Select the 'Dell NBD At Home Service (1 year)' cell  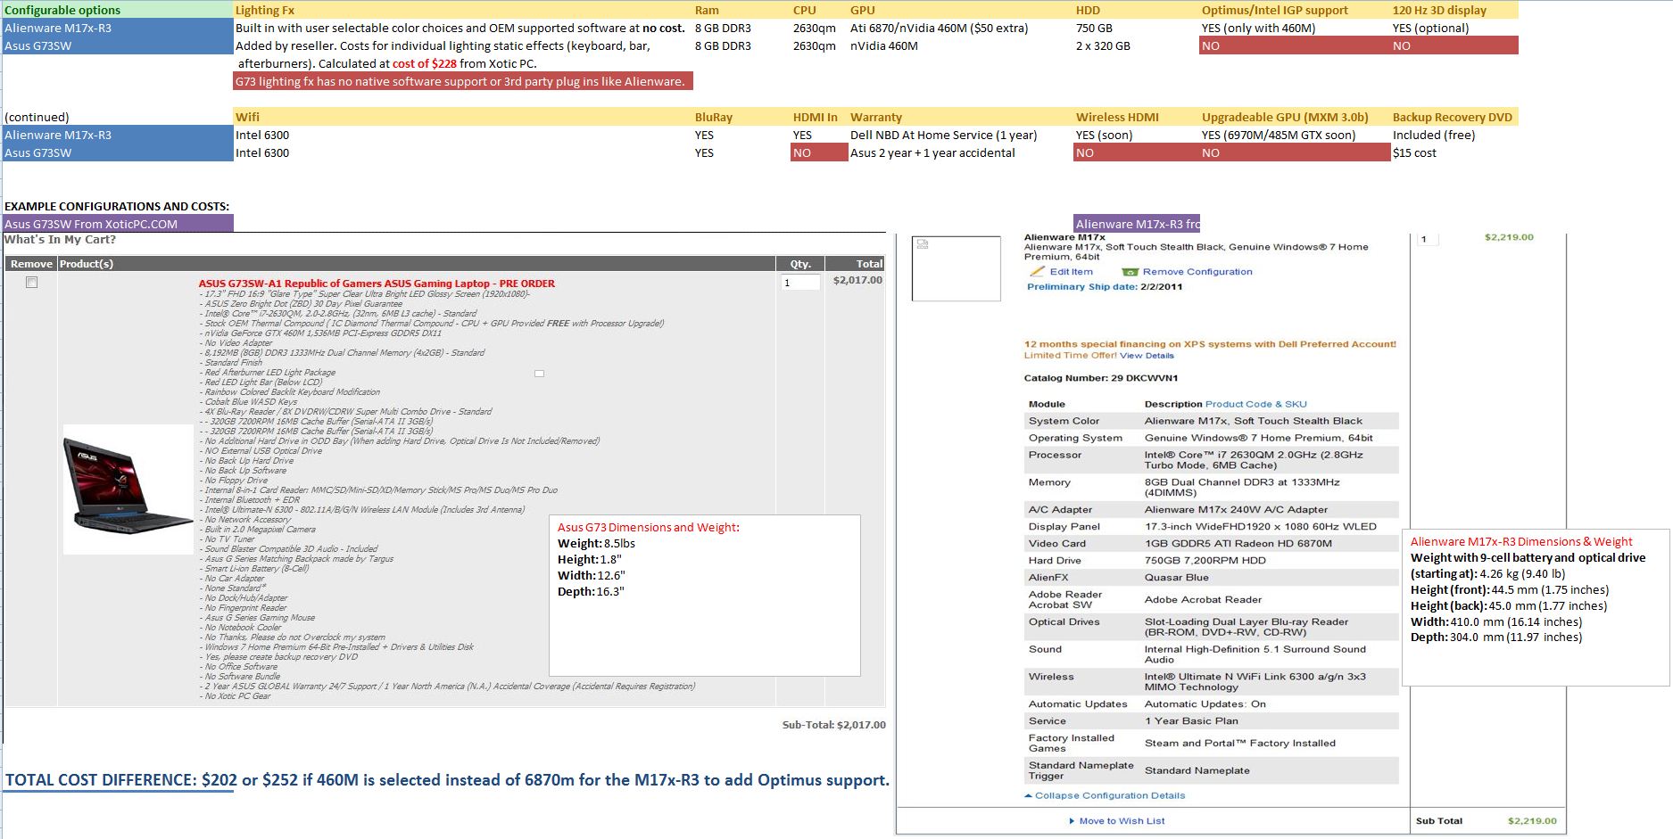[x=961, y=135]
